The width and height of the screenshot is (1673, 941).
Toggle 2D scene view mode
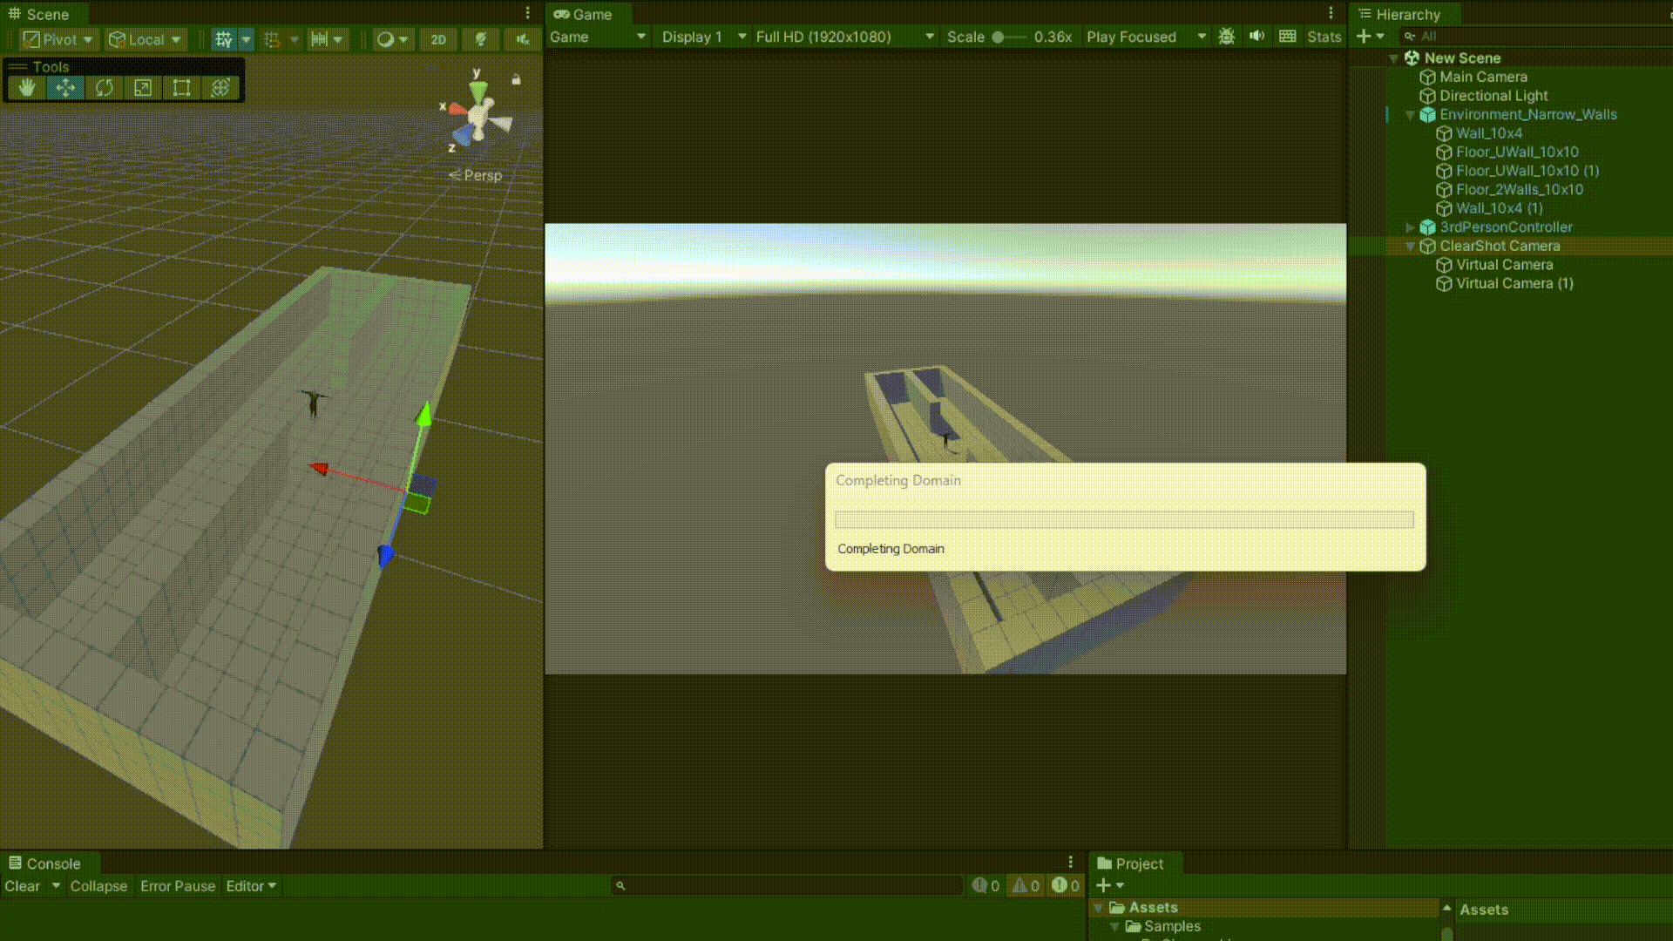[x=438, y=39]
